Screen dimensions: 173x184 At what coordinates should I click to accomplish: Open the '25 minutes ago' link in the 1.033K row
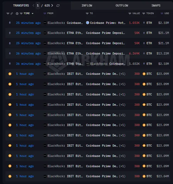(x=28, y=23)
